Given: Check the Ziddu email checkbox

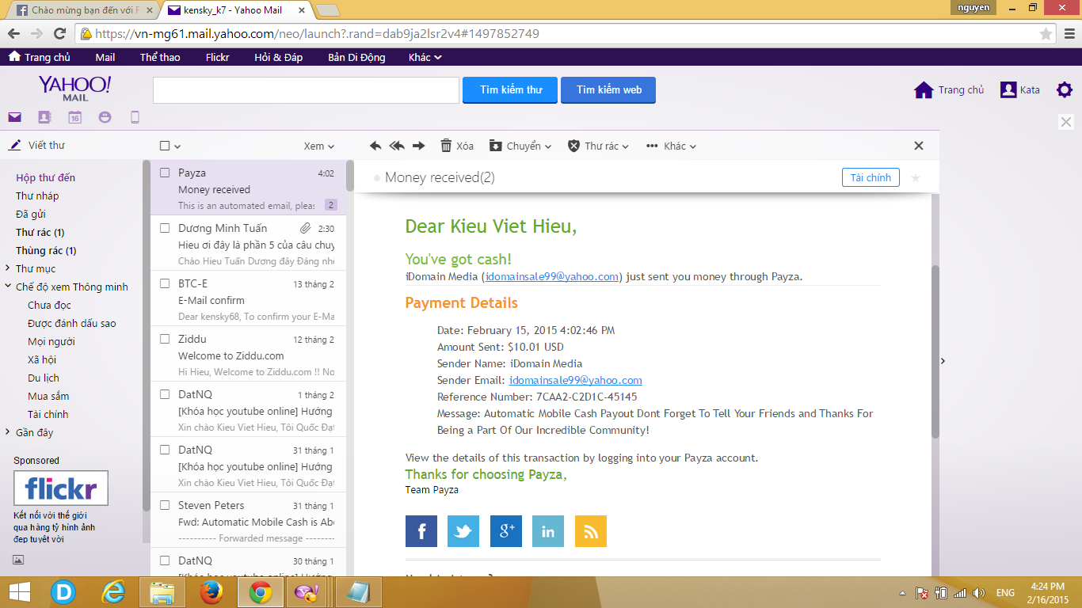Looking at the screenshot, I should [165, 339].
